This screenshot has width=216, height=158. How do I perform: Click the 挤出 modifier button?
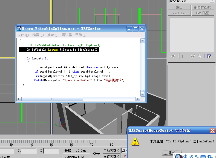tap(179, 7)
